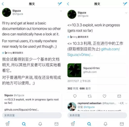The image size is (129, 127).
Task: Open messages tab in right bottom bar
Action: pos(122,124)
